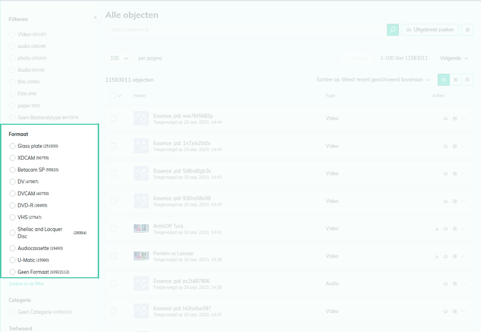Select the DVCAM format filter
The height and width of the screenshot is (332, 481).
click(x=12, y=193)
